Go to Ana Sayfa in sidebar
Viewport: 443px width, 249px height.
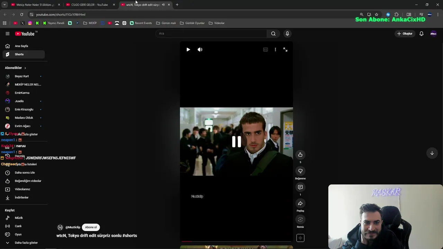(x=23, y=46)
